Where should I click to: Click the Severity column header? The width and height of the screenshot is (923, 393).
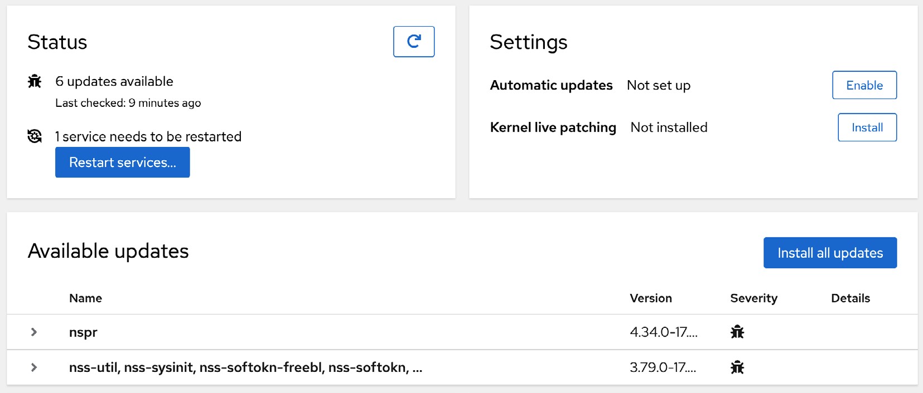coord(754,298)
